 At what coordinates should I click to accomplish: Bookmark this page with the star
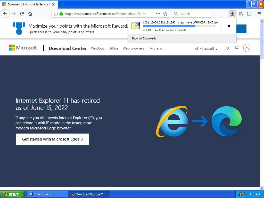[165, 14]
